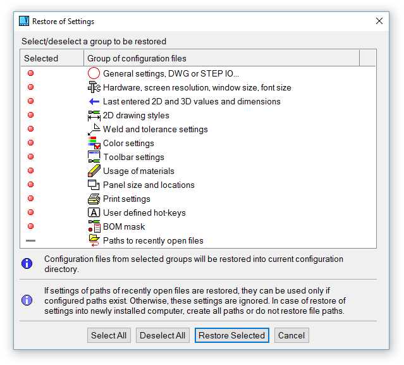Click the General settings red circle icon
Viewport: 404px width, 365px height.
point(94,73)
